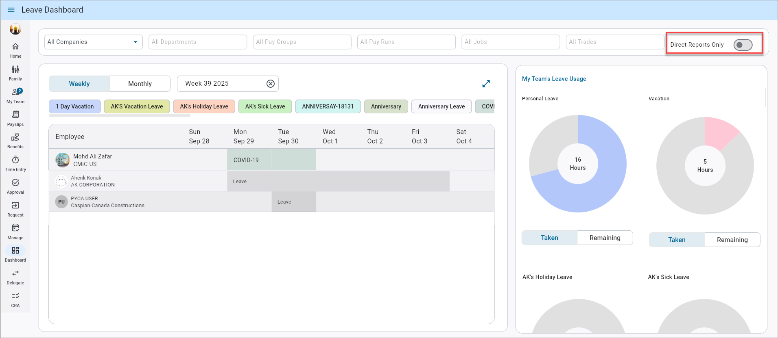Open the All Companies dropdown
Viewport: 778px width, 338px height.
coord(93,42)
